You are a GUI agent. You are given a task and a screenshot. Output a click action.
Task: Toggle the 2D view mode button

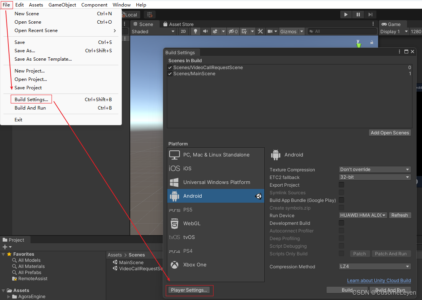click(183, 31)
